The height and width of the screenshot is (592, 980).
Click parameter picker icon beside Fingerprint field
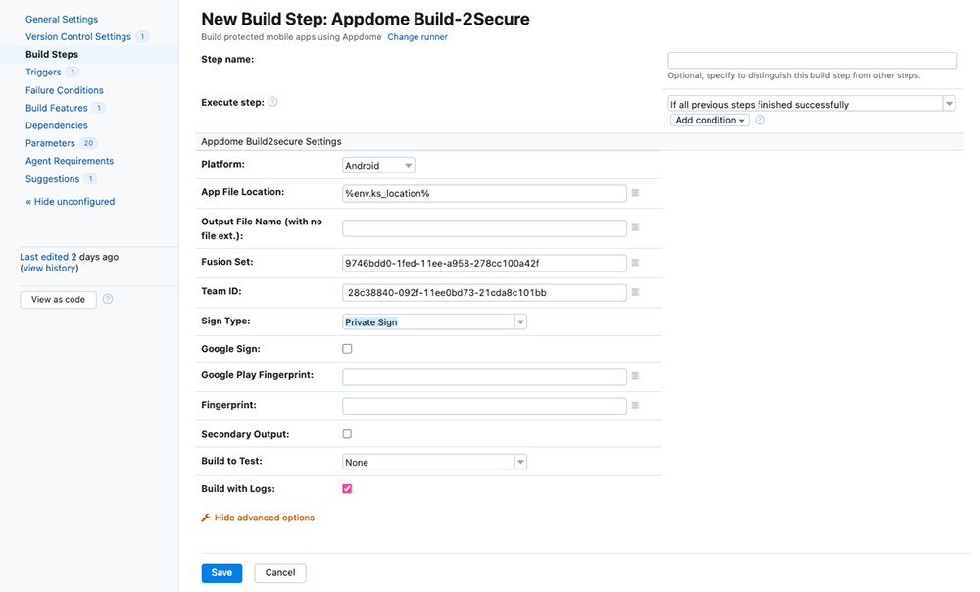pyautogui.click(x=635, y=405)
